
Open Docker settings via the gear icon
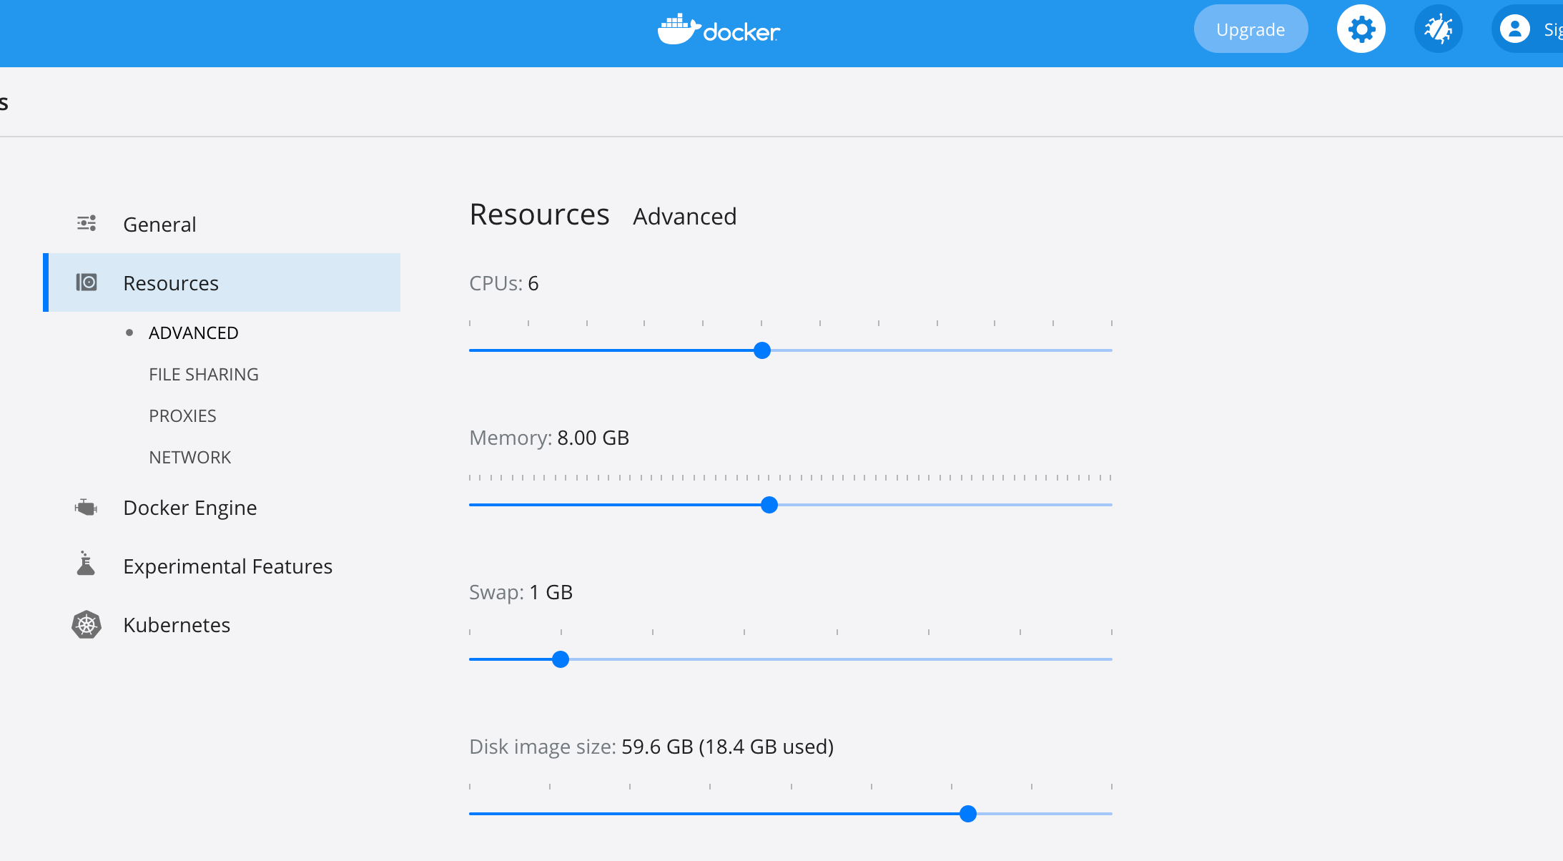click(1361, 29)
